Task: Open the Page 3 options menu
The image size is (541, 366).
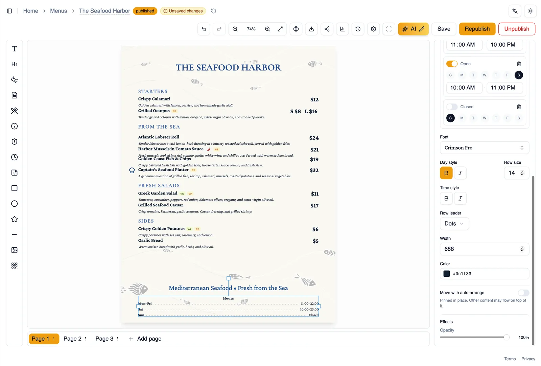Action: pos(118,339)
